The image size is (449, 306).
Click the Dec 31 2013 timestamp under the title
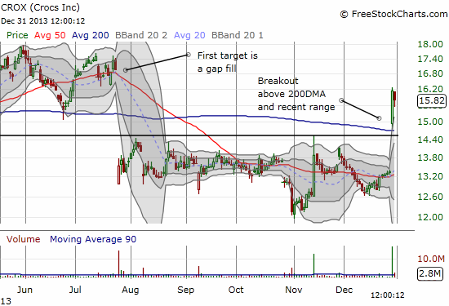(43, 21)
